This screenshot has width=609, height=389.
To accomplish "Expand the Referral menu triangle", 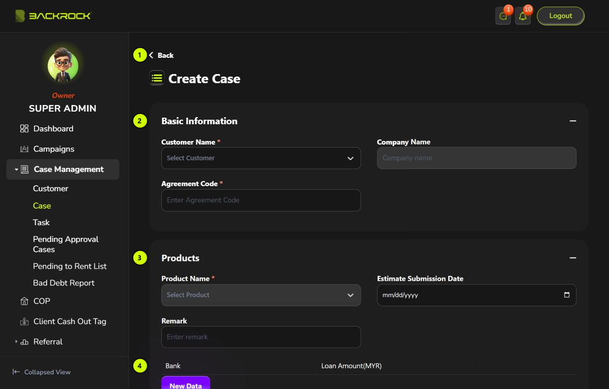I will pos(16,342).
